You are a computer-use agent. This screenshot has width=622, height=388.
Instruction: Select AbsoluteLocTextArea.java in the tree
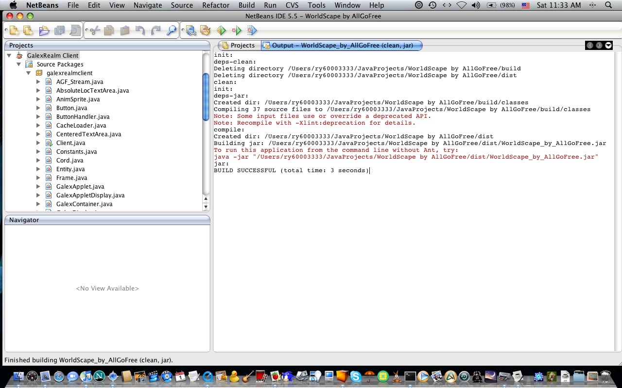[x=92, y=91]
